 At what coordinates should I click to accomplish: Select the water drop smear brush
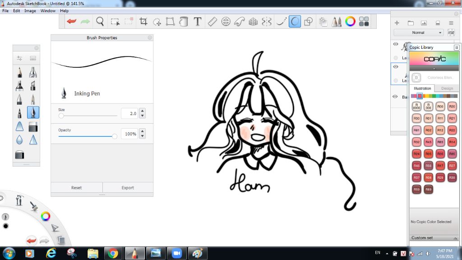[x=19, y=139]
